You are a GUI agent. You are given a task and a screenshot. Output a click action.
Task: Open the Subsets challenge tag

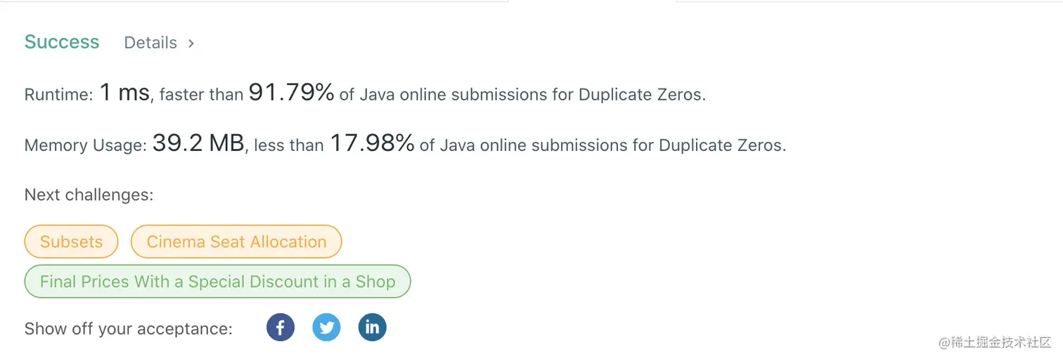click(x=71, y=242)
